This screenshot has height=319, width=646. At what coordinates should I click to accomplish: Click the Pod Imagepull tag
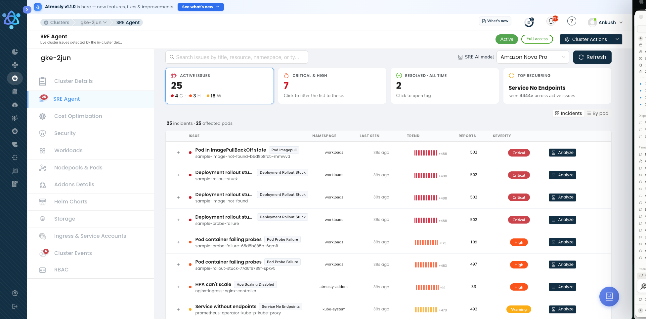pos(284,150)
